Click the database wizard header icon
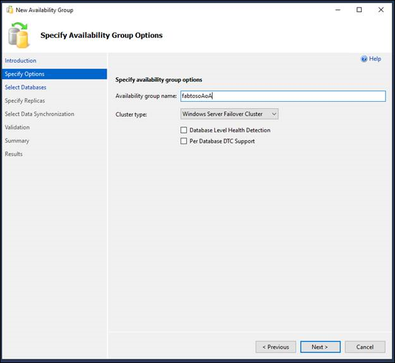 19,35
